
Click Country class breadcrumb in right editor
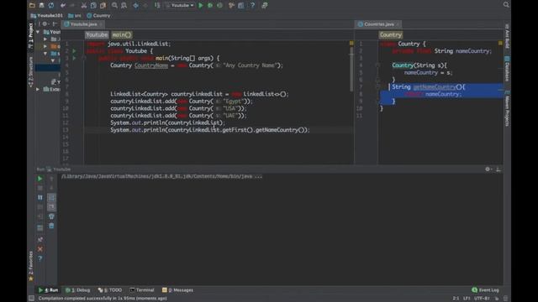pyautogui.click(x=390, y=34)
